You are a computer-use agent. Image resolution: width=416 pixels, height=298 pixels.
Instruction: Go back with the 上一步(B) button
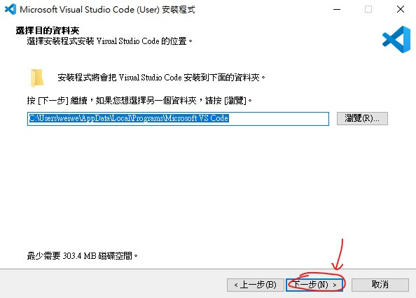point(255,285)
